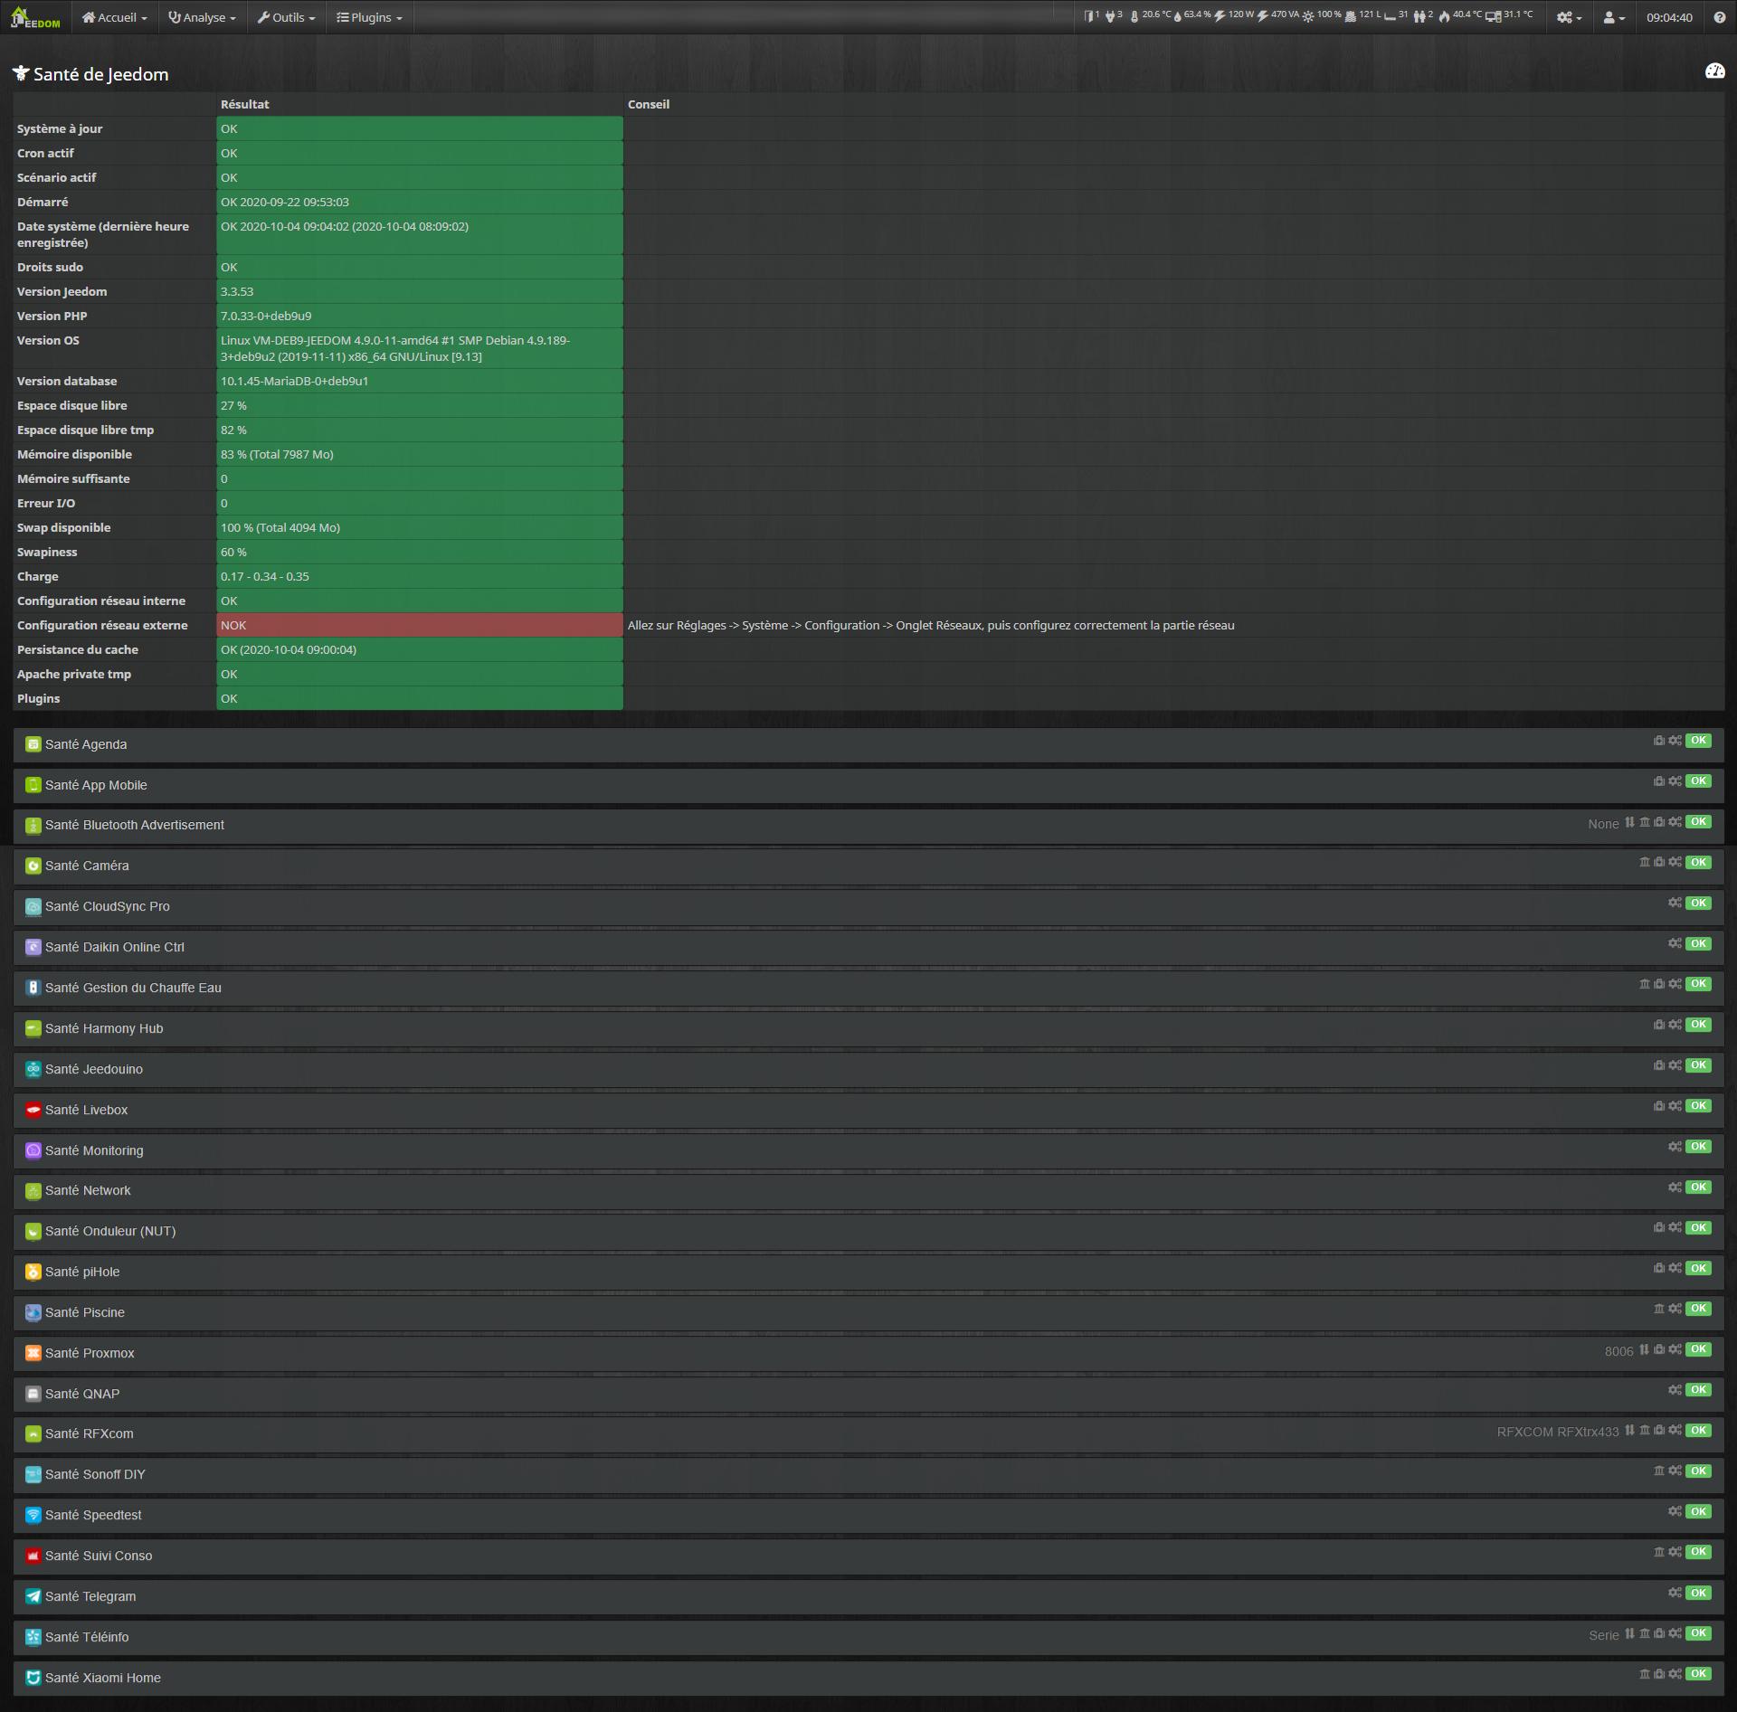Click the 10.1.45-MariaDB database version value
The width and height of the screenshot is (1737, 1712).
tap(294, 381)
